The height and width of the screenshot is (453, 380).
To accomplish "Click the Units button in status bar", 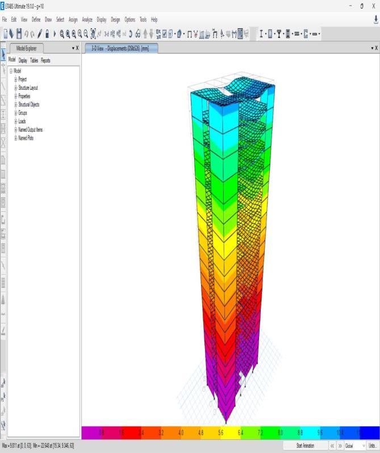I will [x=373, y=446].
